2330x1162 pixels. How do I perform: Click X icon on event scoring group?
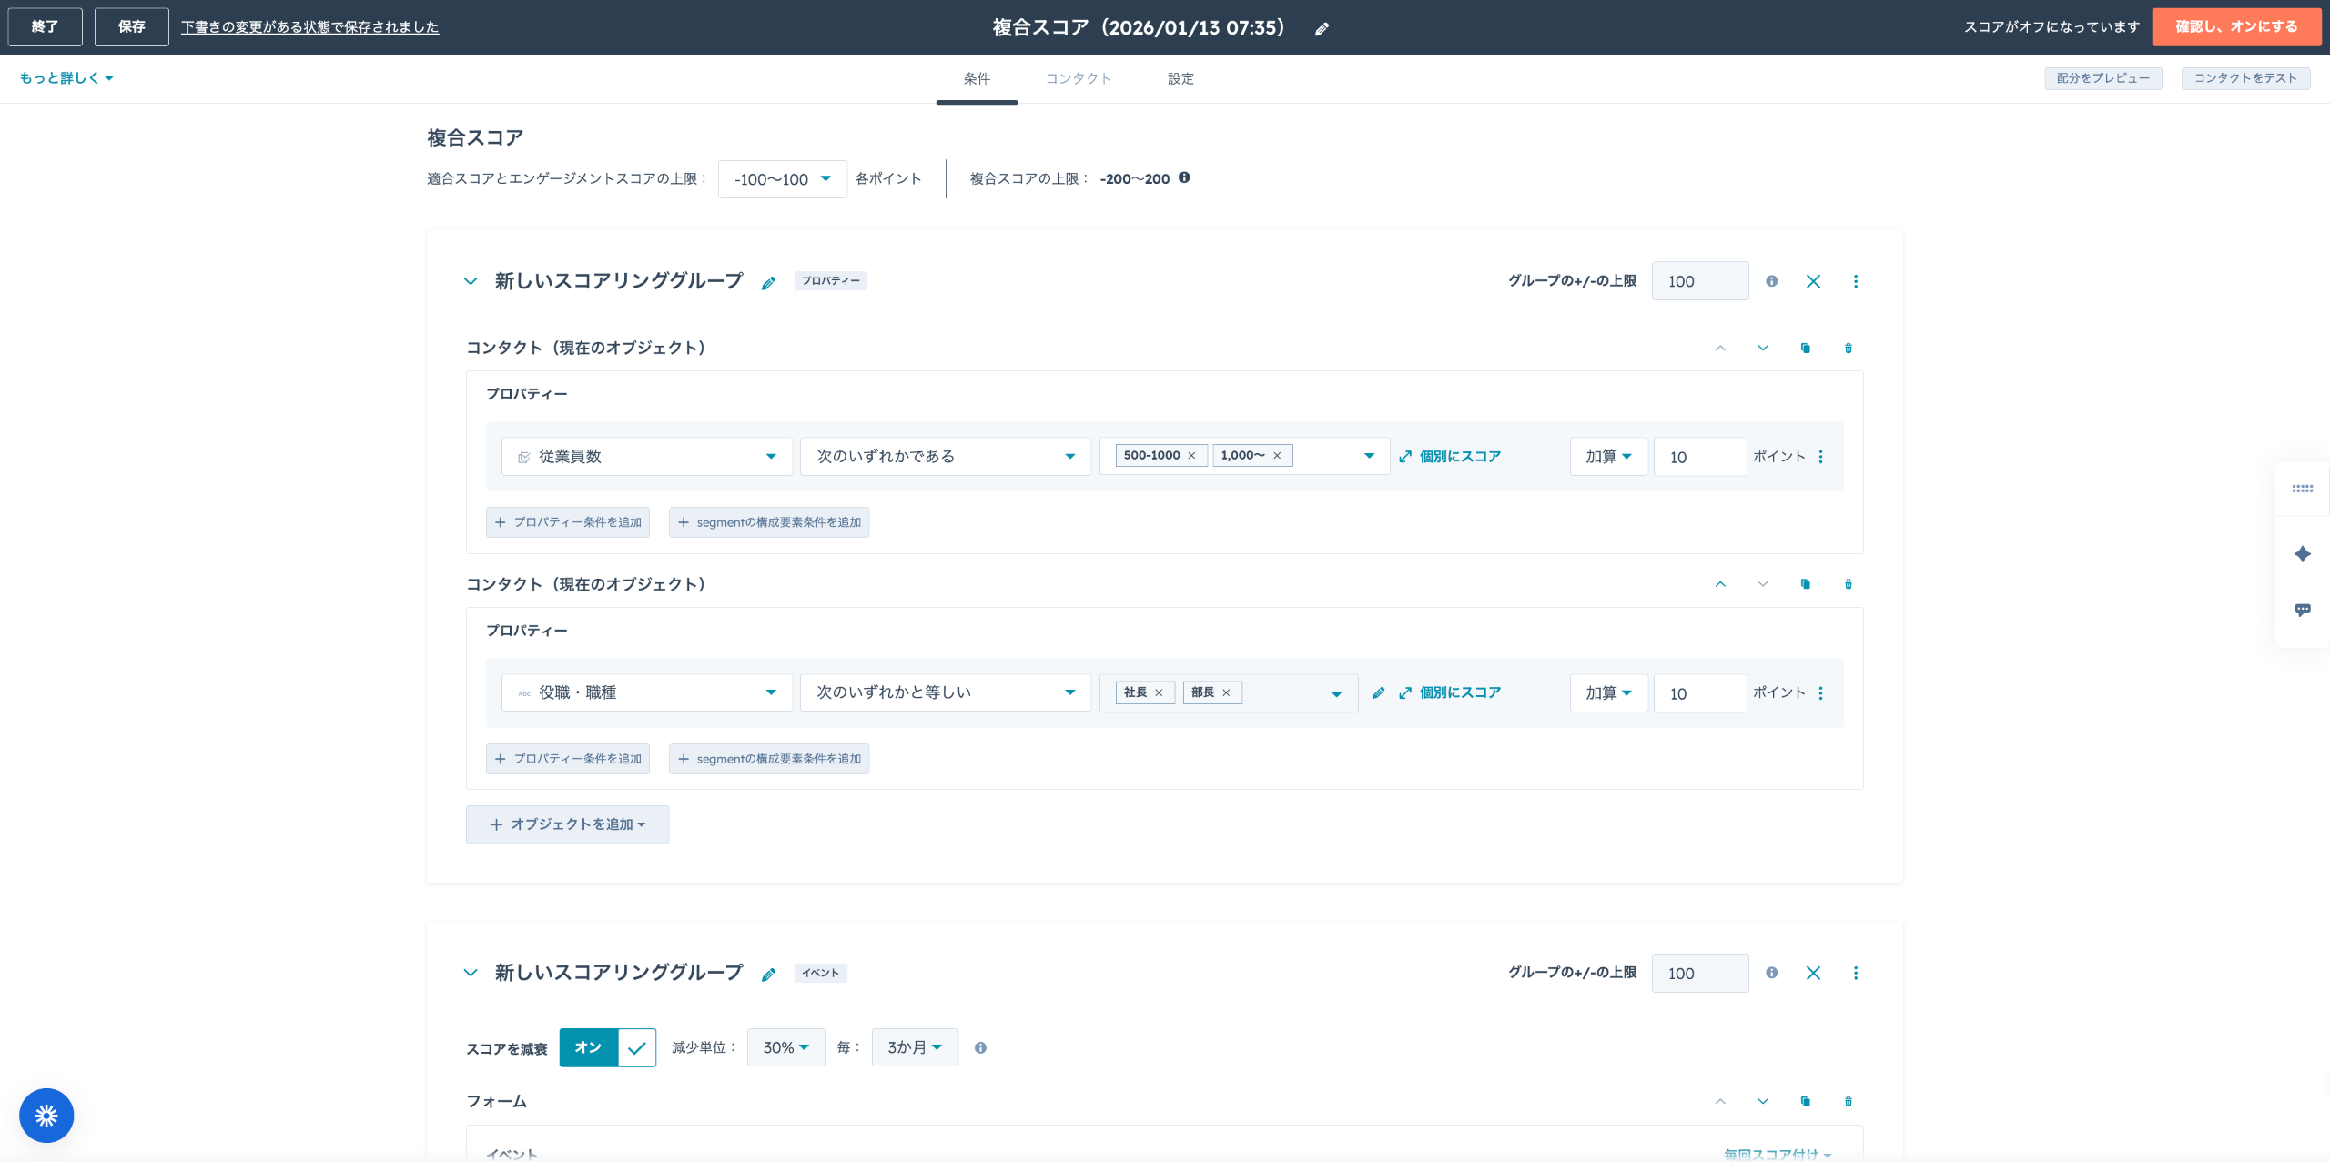click(x=1813, y=974)
